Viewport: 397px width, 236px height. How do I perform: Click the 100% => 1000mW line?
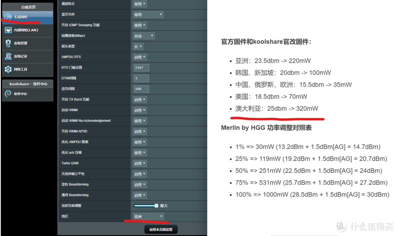312,195
